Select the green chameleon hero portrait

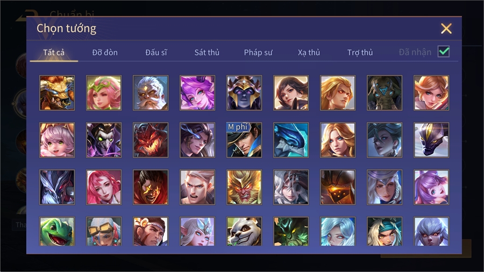[57, 231]
